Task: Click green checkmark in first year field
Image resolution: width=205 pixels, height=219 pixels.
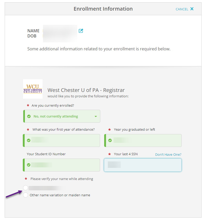Action: (x=29, y=140)
